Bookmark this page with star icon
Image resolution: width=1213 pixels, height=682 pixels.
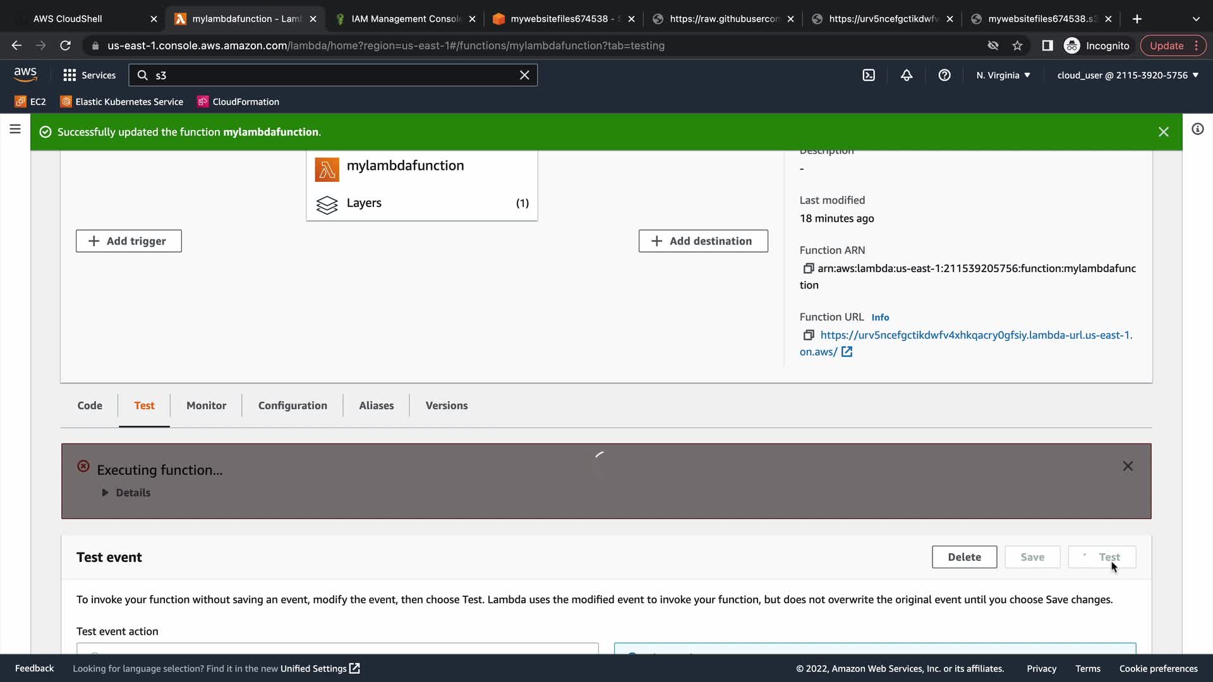(x=1017, y=45)
